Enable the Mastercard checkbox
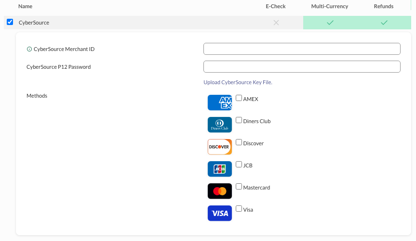The height and width of the screenshot is (241, 416). point(239,187)
